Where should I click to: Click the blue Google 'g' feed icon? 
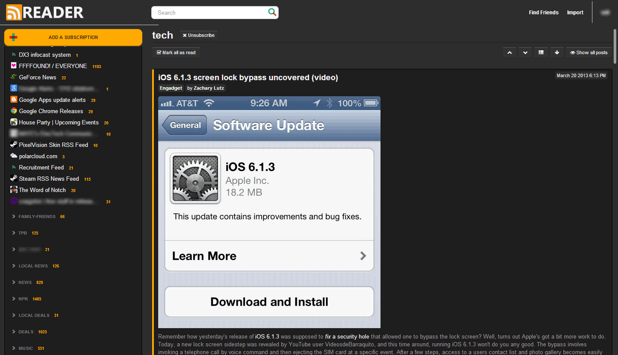[13, 88]
